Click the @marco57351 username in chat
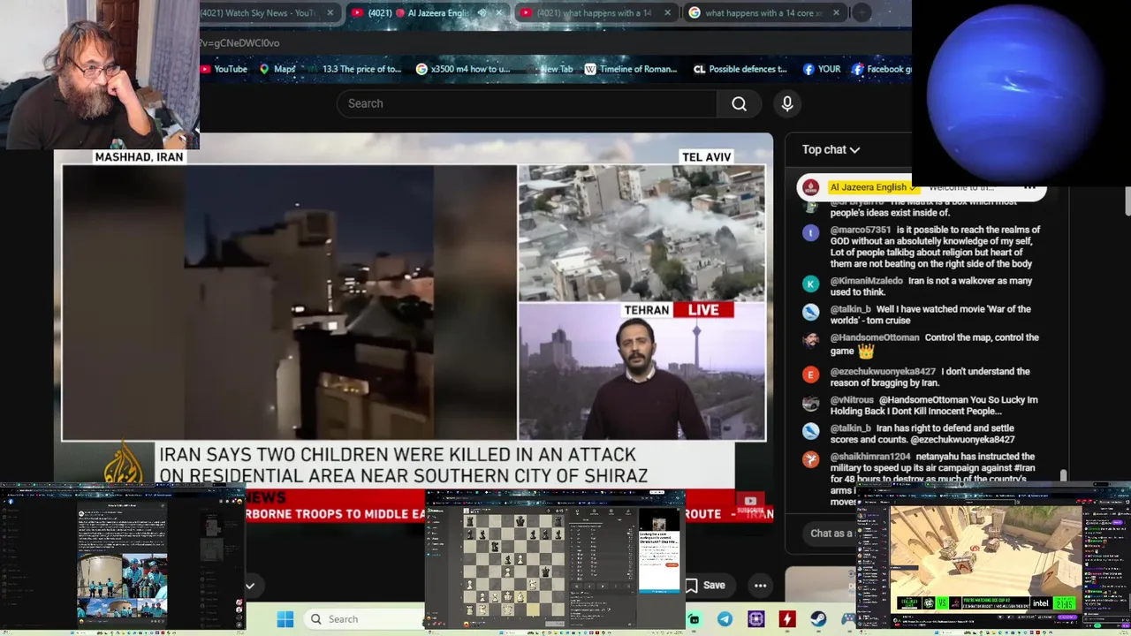 [860, 230]
